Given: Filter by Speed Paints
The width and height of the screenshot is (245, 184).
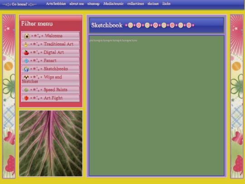Looking at the screenshot, I should (50, 90).
